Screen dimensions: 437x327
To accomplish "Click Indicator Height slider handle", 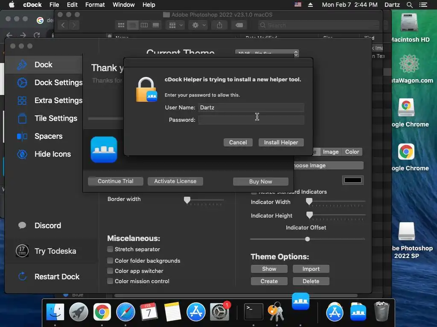I will (309, 215).
